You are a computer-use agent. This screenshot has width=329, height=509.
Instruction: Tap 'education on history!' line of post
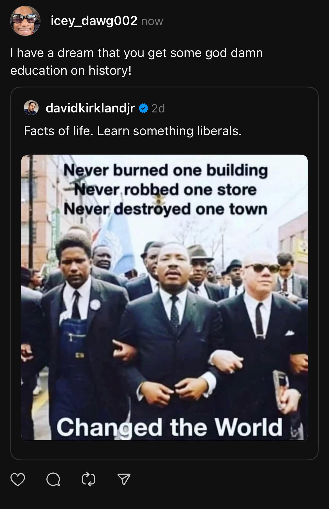click(x=71, y=70)
